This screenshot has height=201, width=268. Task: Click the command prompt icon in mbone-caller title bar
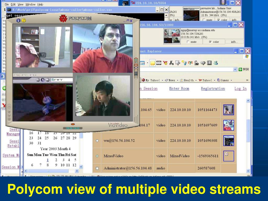[9, 10]
